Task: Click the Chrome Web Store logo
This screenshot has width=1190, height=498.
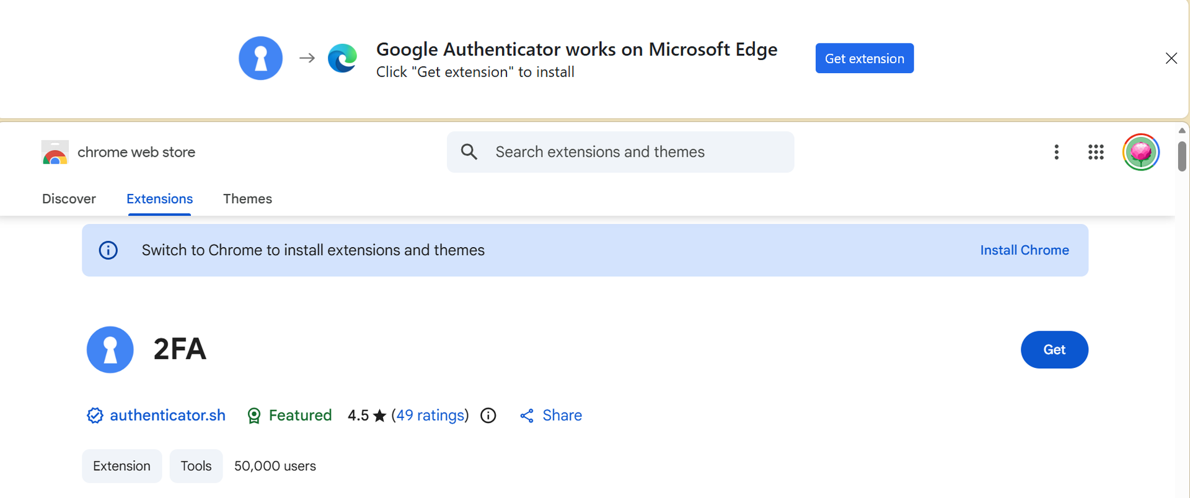Action: point(55,152)
